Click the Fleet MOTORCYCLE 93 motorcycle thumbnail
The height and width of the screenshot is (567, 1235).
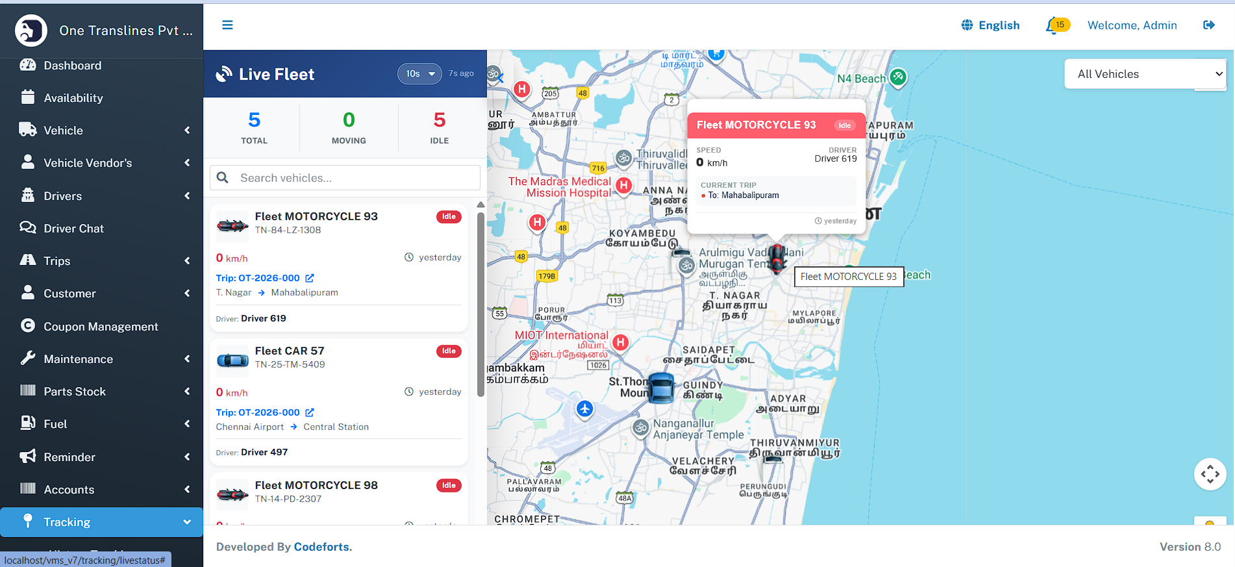(232, 226)
